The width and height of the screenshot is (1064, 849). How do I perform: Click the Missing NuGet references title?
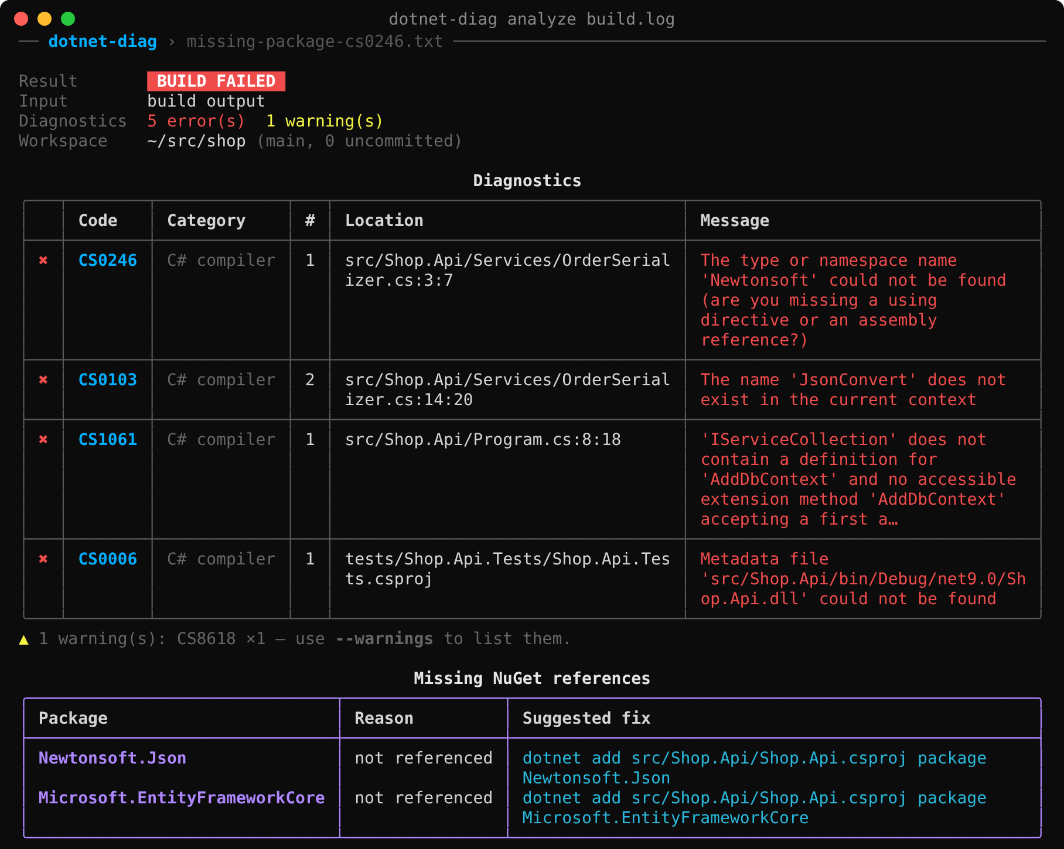click(x=532, y=679)
